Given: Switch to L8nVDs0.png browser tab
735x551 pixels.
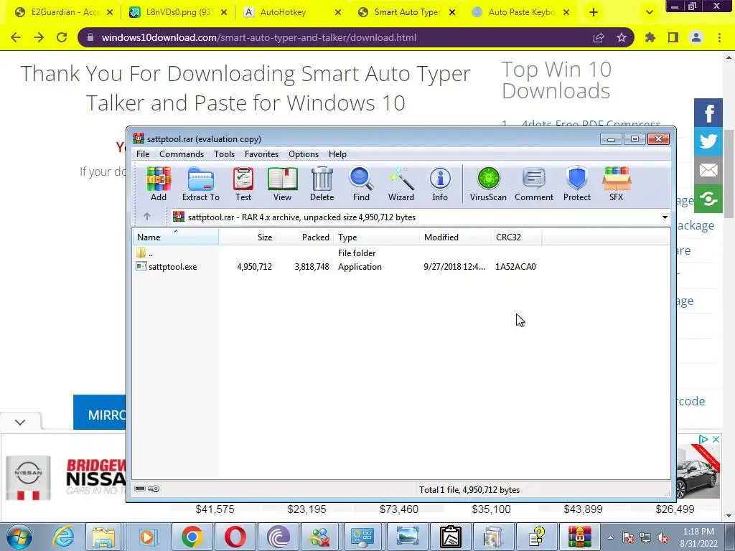Looking at the screenshot, I should [179, 12].
